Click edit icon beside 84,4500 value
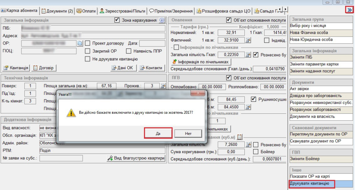 coord(249,107)
